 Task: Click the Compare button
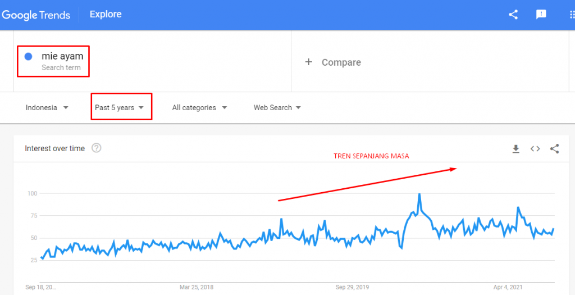[x=341, y=62]
